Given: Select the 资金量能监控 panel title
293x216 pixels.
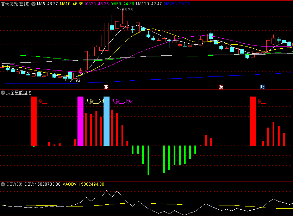Looking at the screenshot, I should click(19, 93).
